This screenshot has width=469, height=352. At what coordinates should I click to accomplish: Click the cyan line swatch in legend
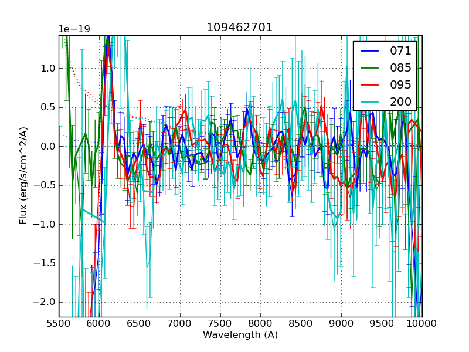369,101
